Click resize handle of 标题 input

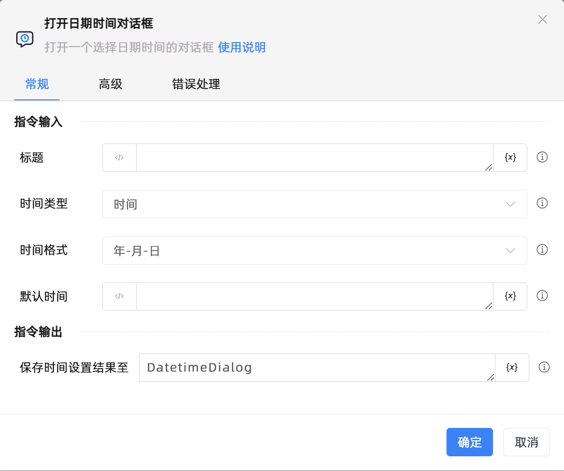[489, 167]
